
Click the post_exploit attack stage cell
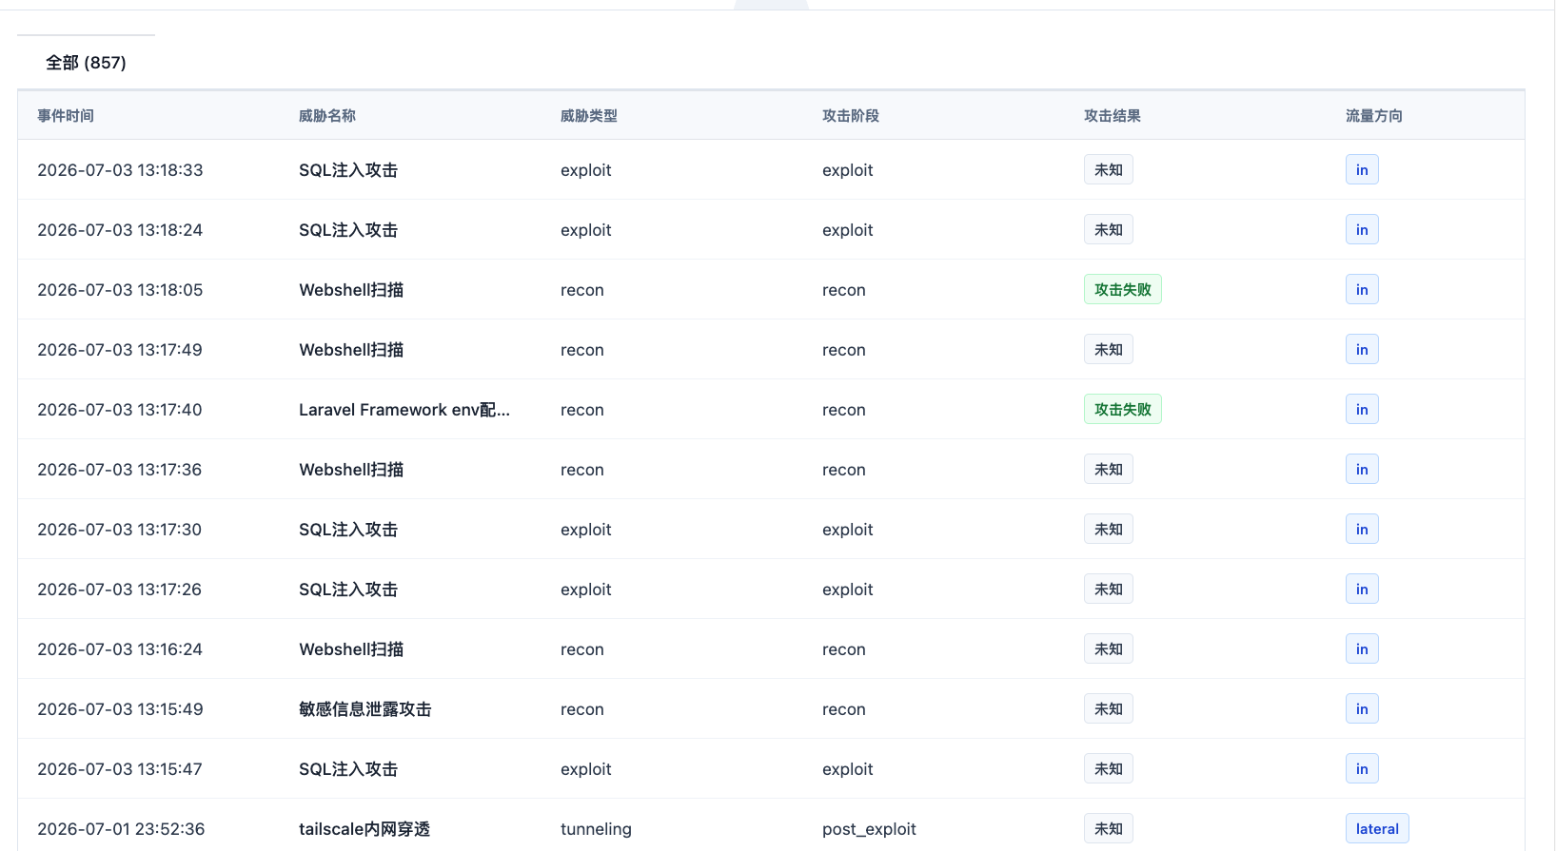coord(869,829)
